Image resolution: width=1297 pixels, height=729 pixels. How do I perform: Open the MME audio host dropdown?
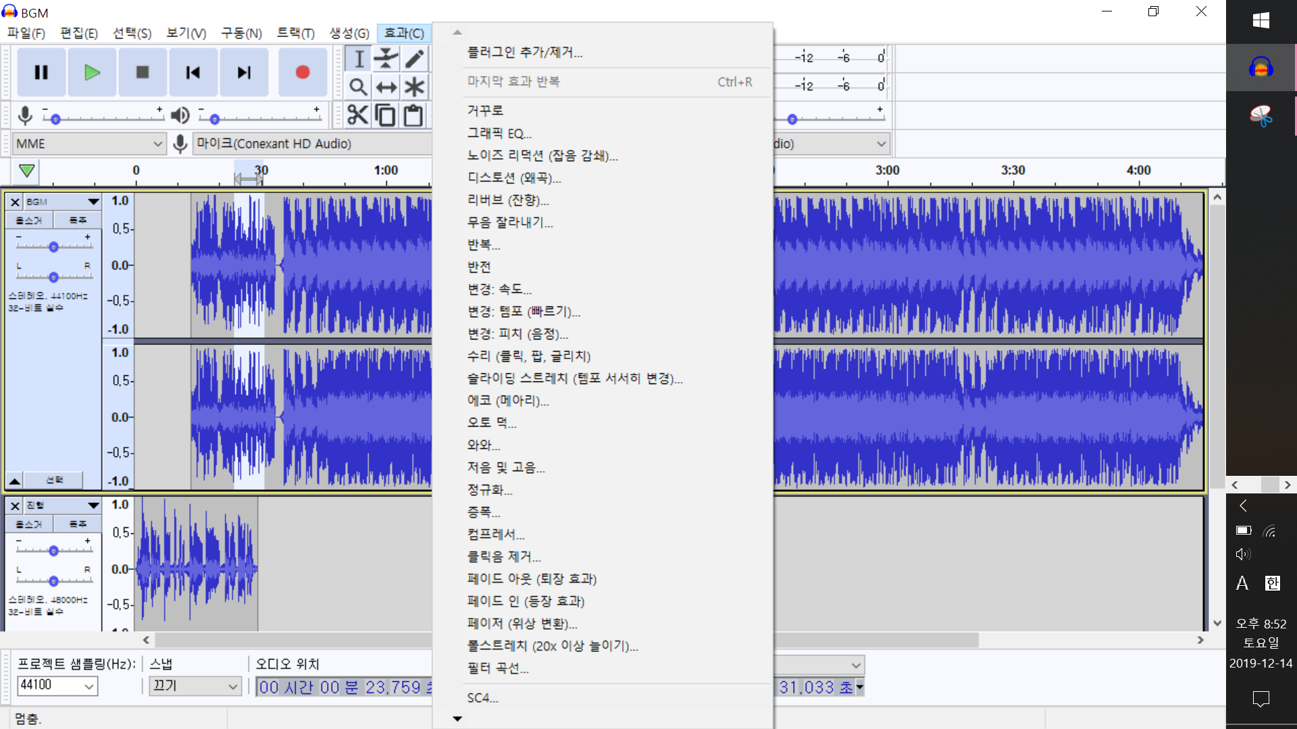click(x=88, y=144)
